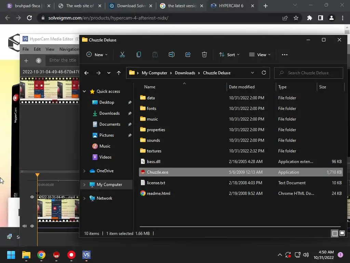Click the Enter the title field in HyperCam
The width and height of the screenshot is (350, 263).
pyautogui.click(x=63, y=60)
